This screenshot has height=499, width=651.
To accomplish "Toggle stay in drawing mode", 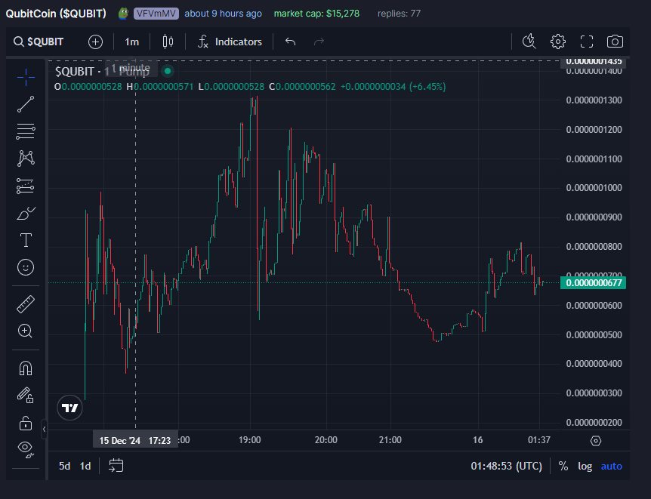I will pyautogui.click(x=26, y=396).
